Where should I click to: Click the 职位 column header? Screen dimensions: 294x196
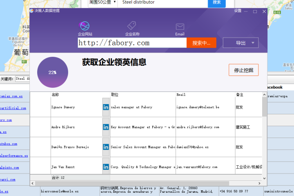[x=115, y=95]
